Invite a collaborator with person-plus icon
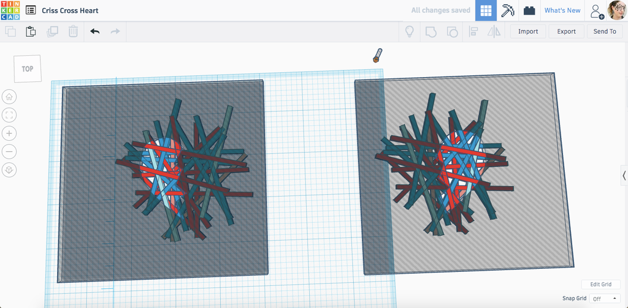 click(x=597, y=11)
